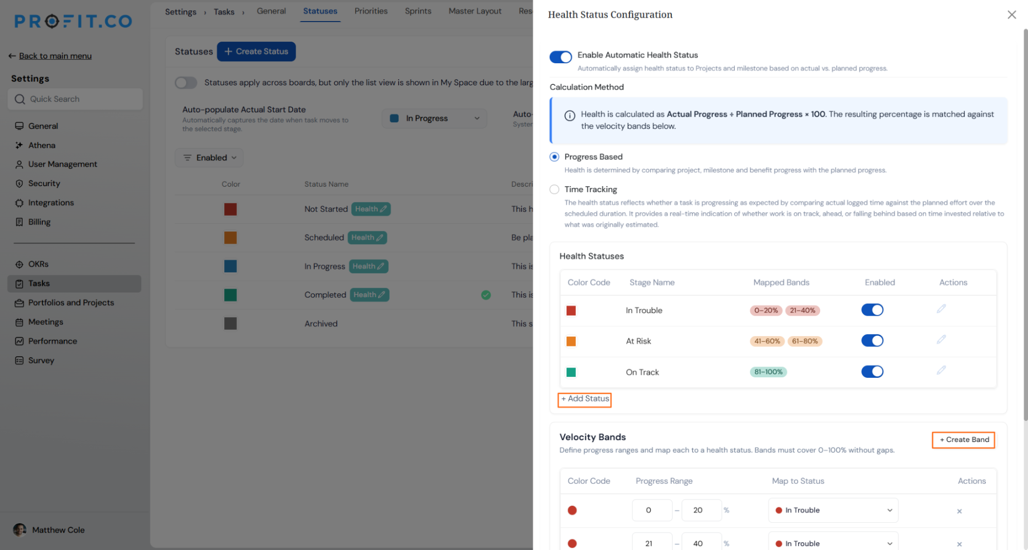Click the Health badge next to Not Started
Image resolution: width=1028 pixels, height=550 pixels.
[x=371, y=209]
